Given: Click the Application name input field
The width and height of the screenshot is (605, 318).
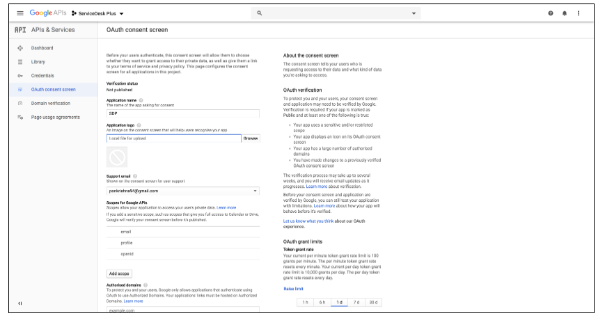Looking at the screenshot, I should pos(182,113).
